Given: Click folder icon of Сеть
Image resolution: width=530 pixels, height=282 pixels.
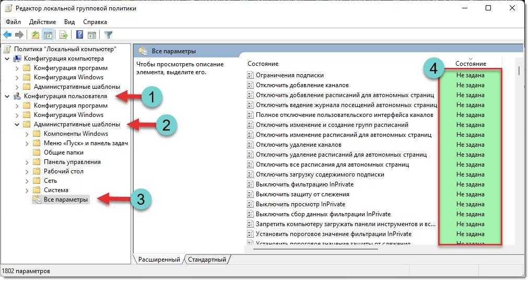Looking at the screenshot, I should 37,181.
